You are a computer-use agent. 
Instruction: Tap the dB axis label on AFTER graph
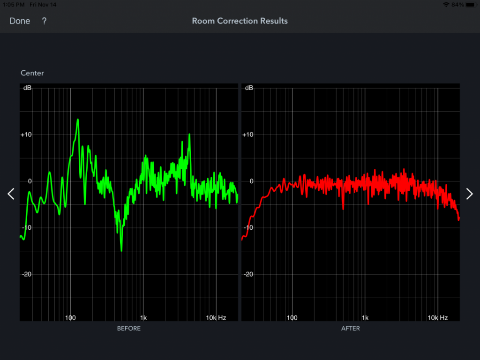tap(249, 88)
